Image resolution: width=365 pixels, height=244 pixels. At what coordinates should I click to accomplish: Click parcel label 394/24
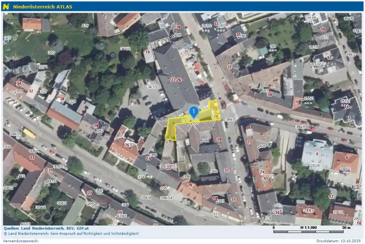[x=166, y=198]
